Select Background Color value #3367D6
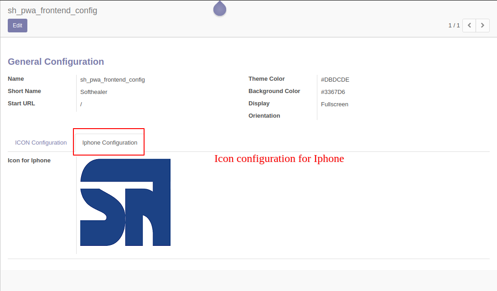This screenshot has width=497, height=291. point(333,92)
